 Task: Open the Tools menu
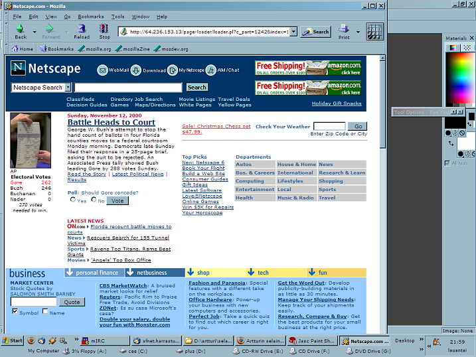tap(118, 17)
